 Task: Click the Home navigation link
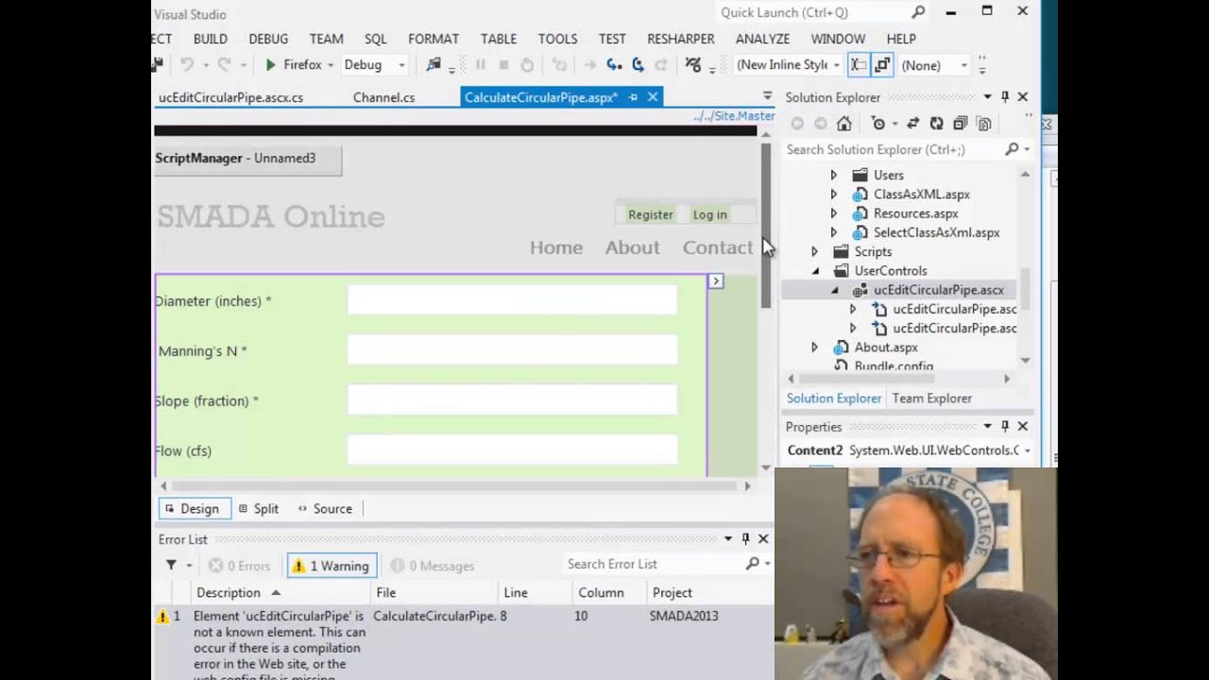(556, 247)
